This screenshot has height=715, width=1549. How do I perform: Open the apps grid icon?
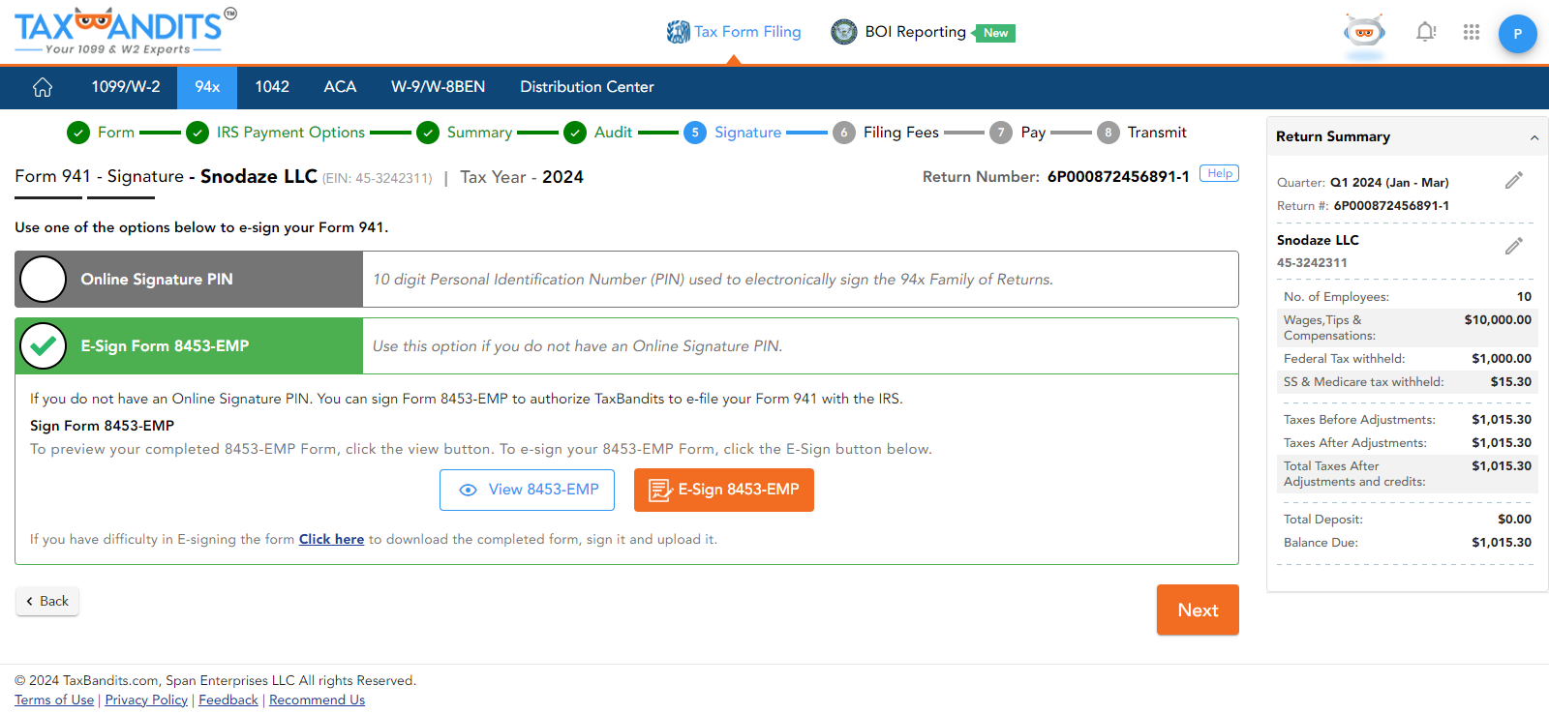tap(1472, 32)
